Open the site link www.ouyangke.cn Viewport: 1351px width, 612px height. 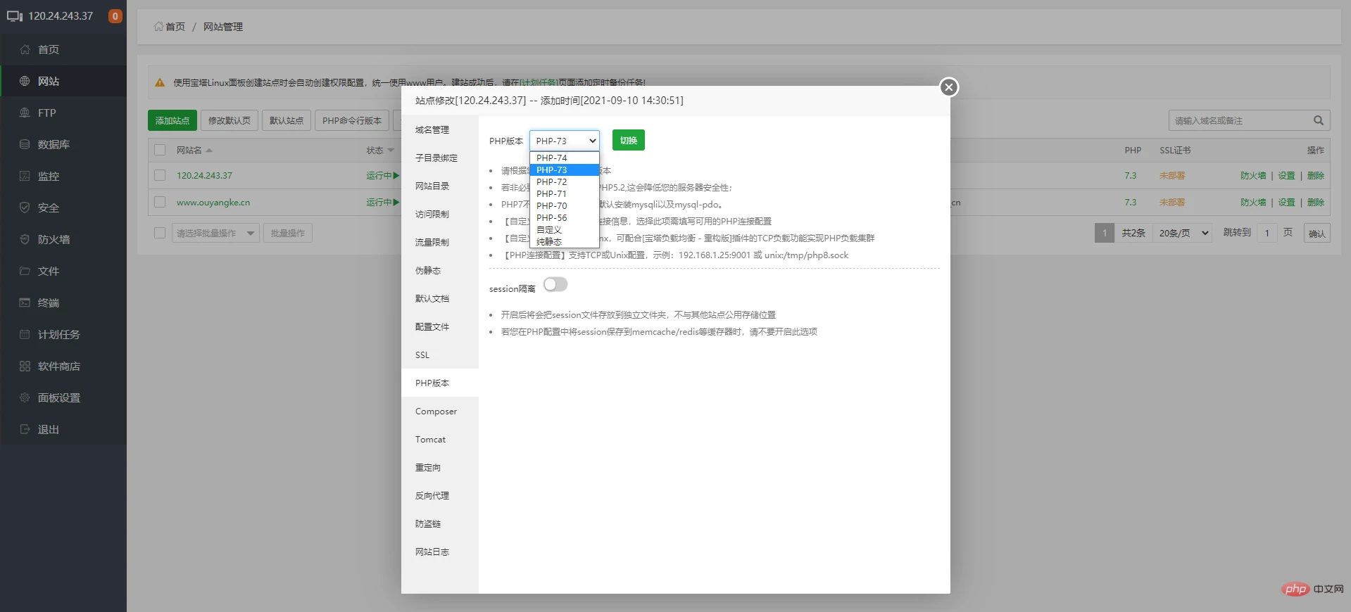213,202
